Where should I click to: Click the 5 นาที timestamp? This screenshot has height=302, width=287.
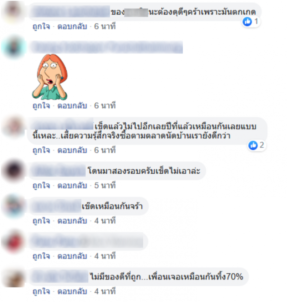tap(105, 185)
